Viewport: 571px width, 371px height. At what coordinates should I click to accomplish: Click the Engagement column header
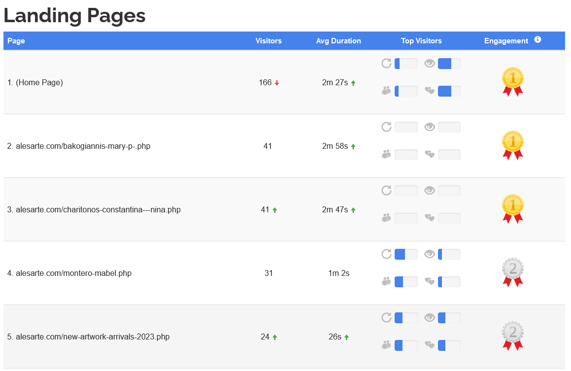point(506,41)
